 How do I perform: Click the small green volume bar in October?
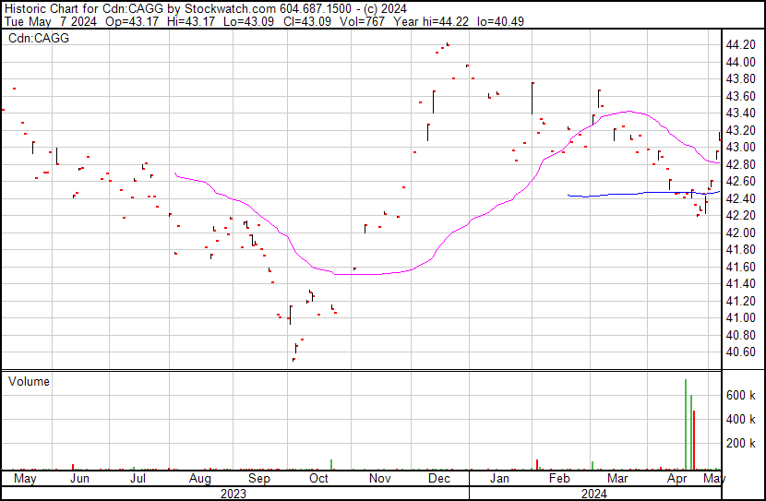pos(330,463)
